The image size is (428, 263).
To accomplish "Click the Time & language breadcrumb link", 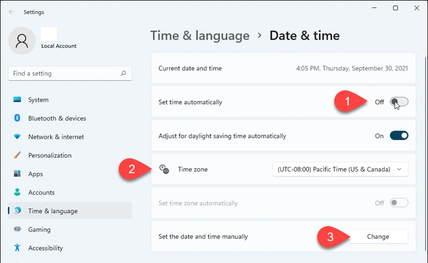I will (200, 36).
